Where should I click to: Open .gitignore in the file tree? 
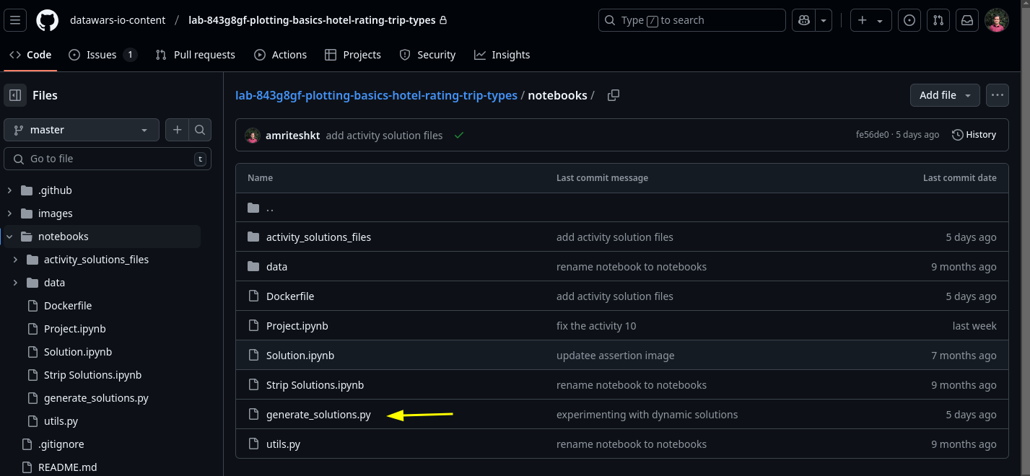61,444
